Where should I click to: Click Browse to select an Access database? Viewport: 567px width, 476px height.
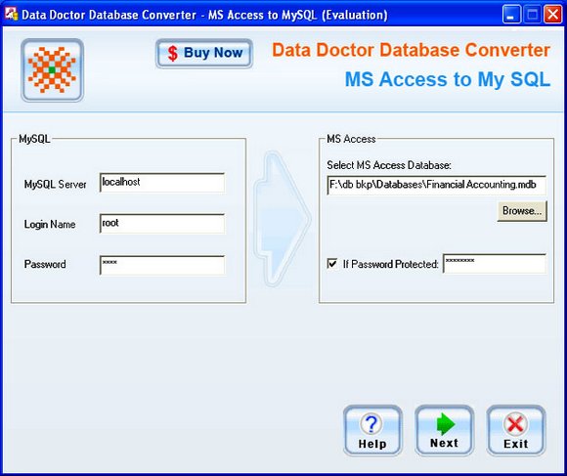(x=522, y=211)
